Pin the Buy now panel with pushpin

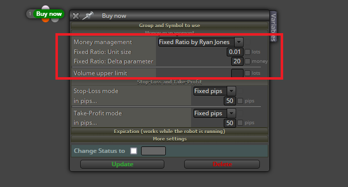pos(88,15)
